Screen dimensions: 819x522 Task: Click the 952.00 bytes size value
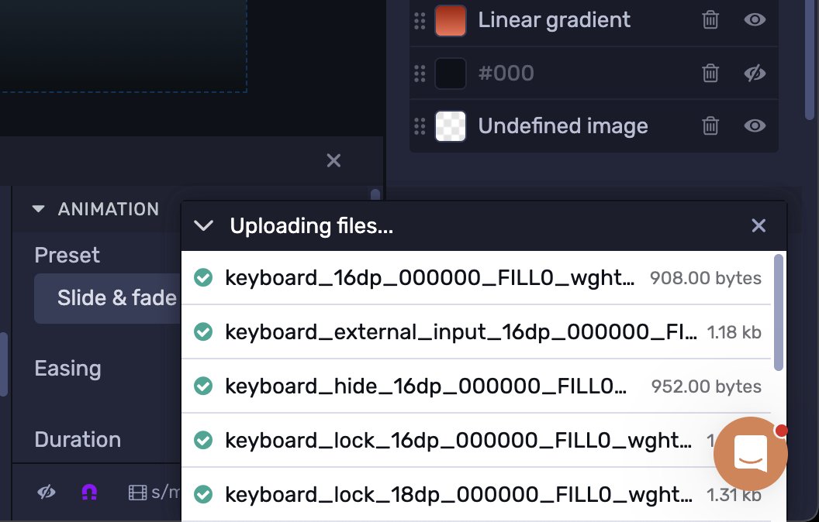pos(707,386)
